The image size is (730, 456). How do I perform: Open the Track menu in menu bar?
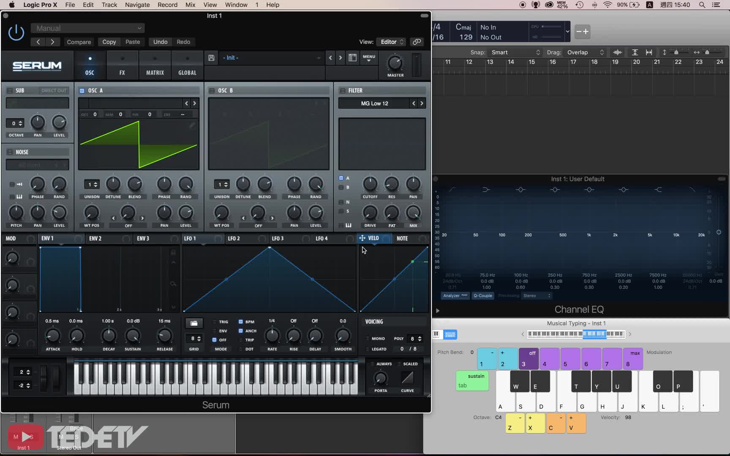click(109, 5)
